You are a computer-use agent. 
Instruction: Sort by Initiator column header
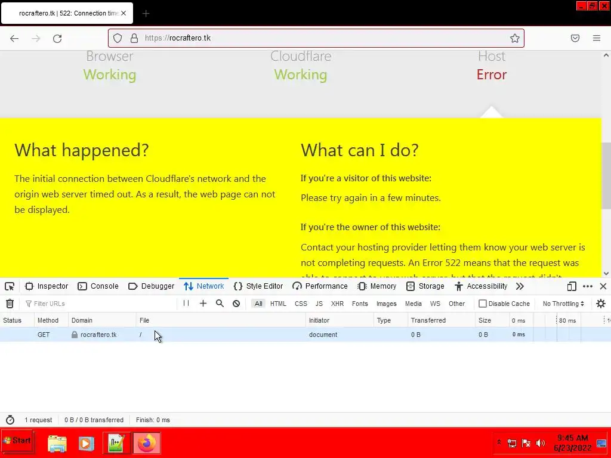tap(340, 320)
